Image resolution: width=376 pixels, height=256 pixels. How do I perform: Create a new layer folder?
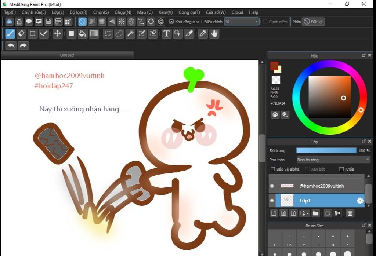click(x=315, y=213)
